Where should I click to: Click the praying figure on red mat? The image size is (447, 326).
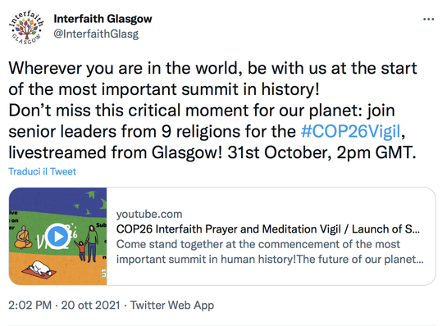(39, 270)
